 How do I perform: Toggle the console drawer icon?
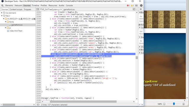click(136, 6)
